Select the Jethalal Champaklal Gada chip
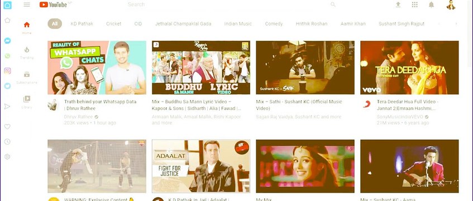Image resolution: width=473 pixels, height=201 pixels. click(x=183, y=23)
